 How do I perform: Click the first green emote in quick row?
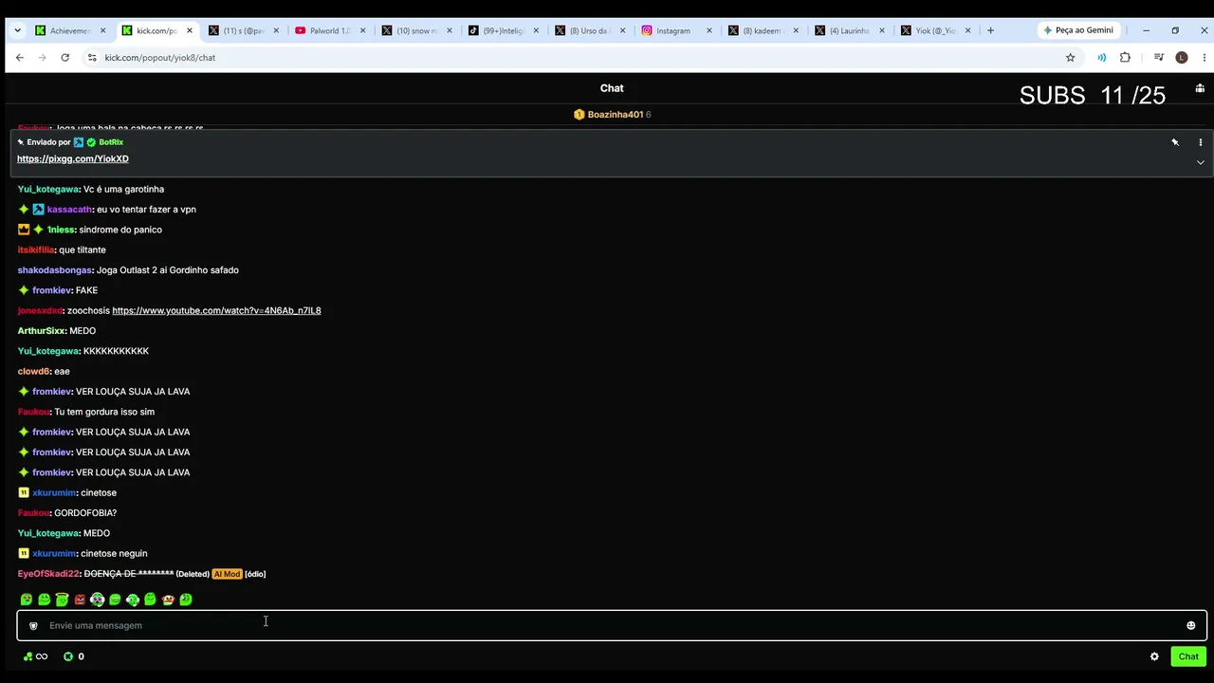click(x=26, y=600)
